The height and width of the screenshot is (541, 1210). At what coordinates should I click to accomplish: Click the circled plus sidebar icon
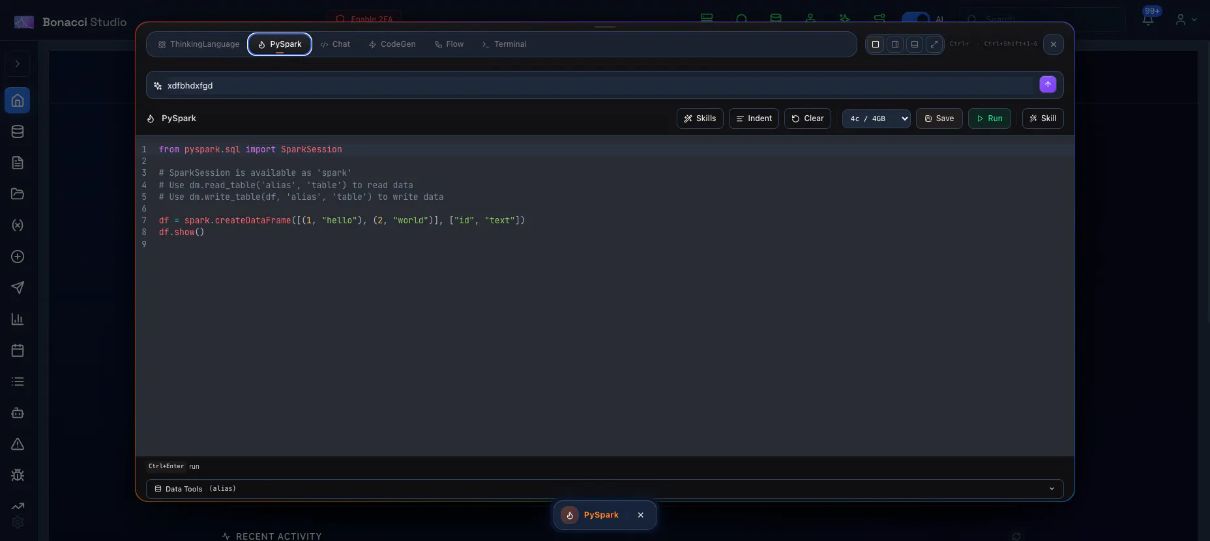(x=18, y=257)
